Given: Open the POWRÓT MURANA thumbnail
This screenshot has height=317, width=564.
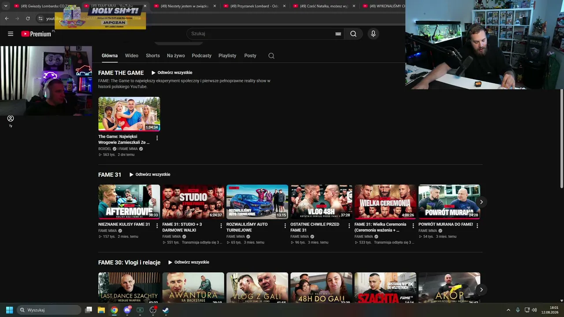Looking at the screenshot, I should click(449, 202).
